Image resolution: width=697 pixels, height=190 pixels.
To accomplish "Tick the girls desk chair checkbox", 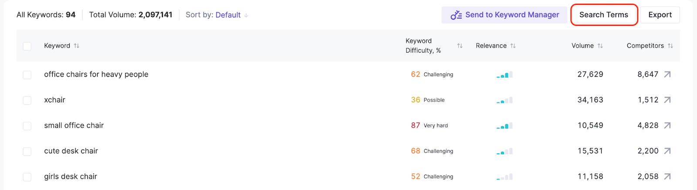I will pyautogui.click(x=27, y=176).
